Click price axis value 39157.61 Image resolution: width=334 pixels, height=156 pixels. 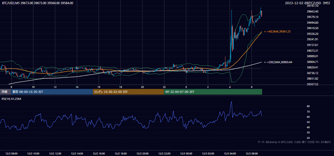tap(312, 45)
